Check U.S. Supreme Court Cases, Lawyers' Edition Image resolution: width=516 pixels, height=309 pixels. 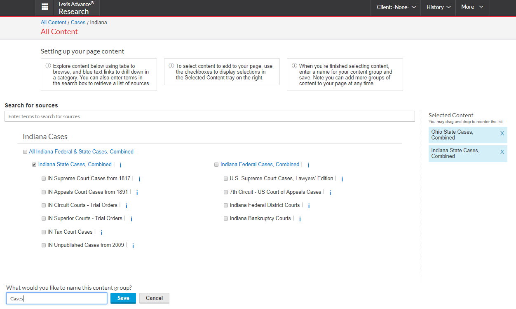tap(226, 179)
